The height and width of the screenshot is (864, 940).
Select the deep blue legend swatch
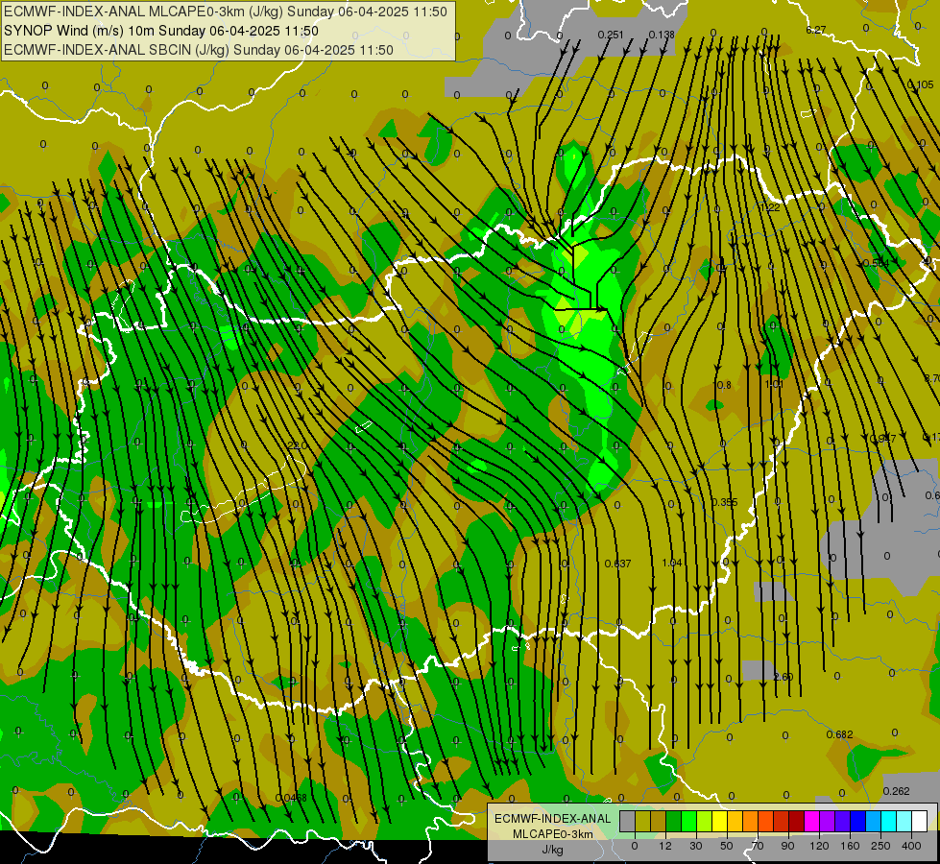point(858,821)
